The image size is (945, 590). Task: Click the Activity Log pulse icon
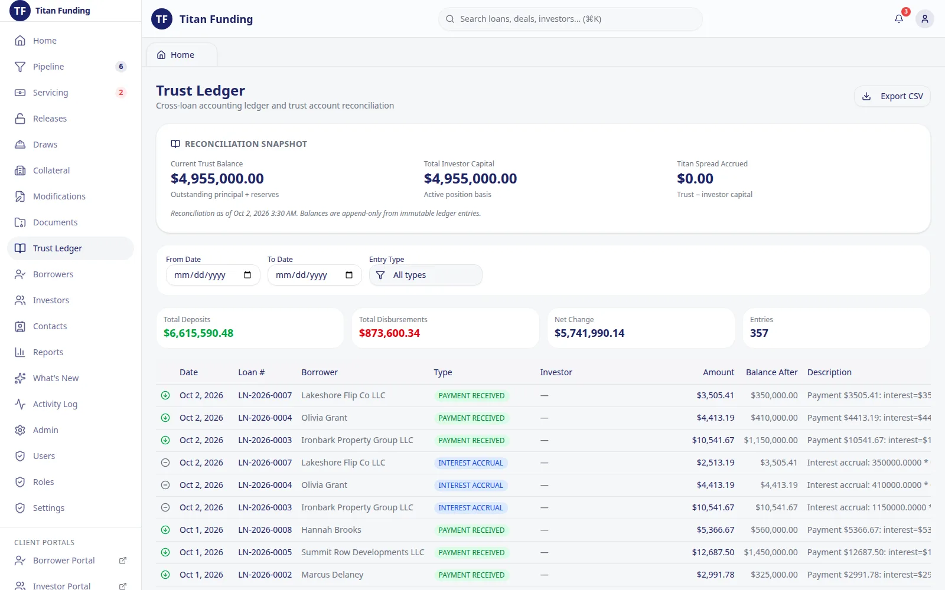coord(20,404)
